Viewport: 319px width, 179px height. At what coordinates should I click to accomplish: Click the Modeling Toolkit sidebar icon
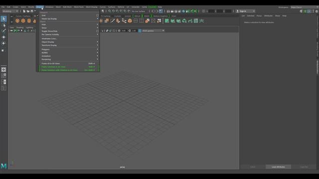(301, 11)
